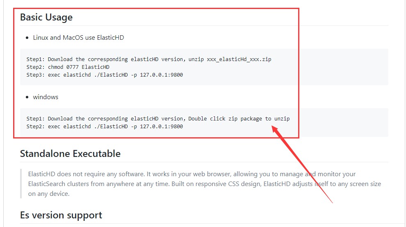Click "127.0.0.1:9800" in the Step3 line
406x227 pixels.
coord(161,75)
